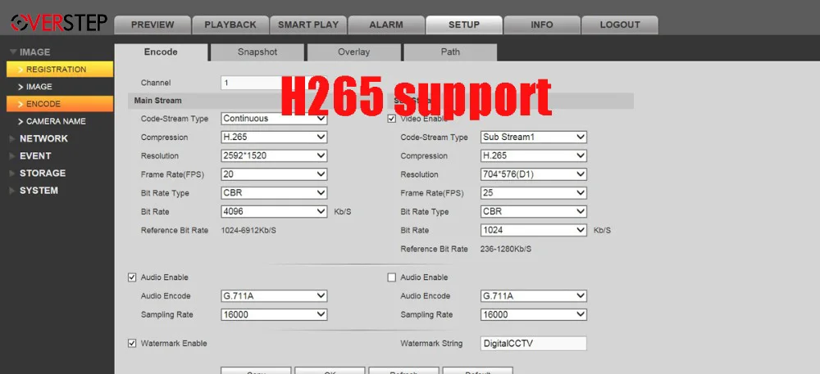
Task: Open the SMART PLAY tab
Action: 308,25
